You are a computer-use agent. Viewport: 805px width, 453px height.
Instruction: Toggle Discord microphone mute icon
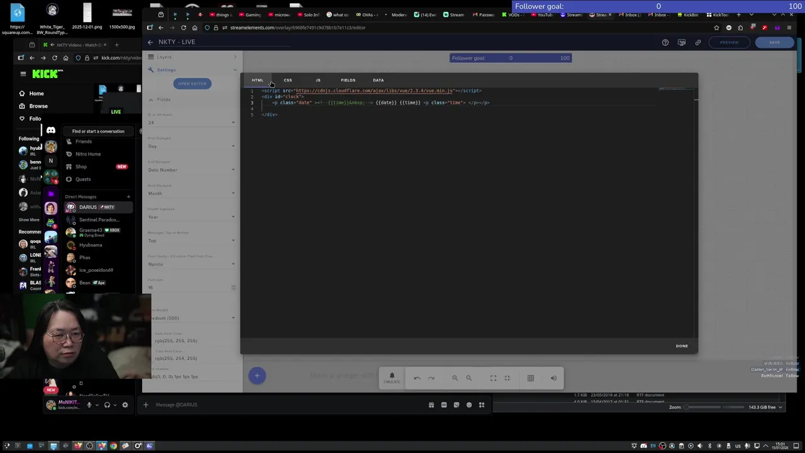tap(89, 405)
